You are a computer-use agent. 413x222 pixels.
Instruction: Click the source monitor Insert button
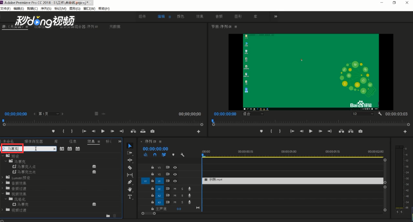(134, 131)
